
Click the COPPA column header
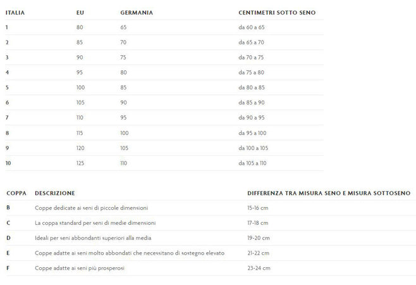point(16,193)
